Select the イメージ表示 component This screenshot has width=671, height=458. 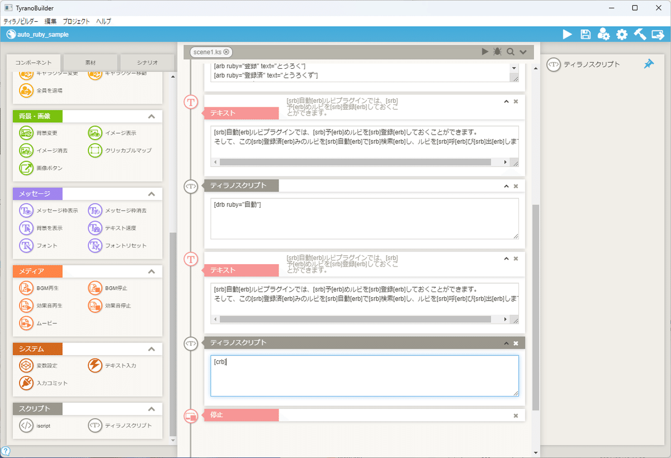pyautogui.click(x=112, y=133)
